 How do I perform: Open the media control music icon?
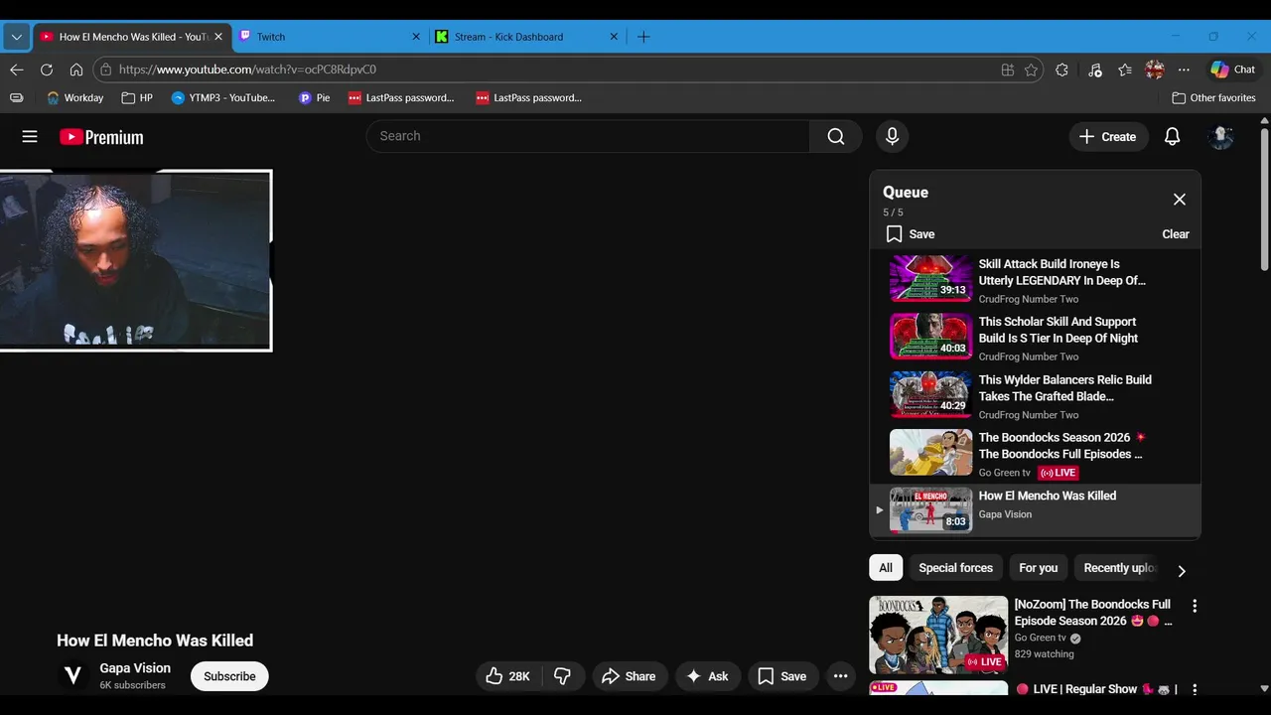pos(1095,70)
